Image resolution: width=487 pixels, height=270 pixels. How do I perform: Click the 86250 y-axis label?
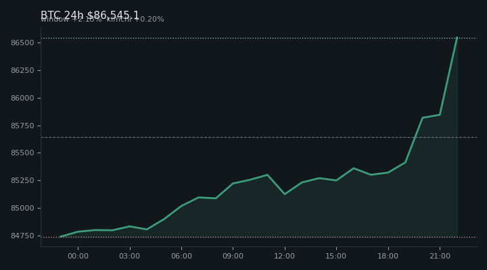(22, 70)
